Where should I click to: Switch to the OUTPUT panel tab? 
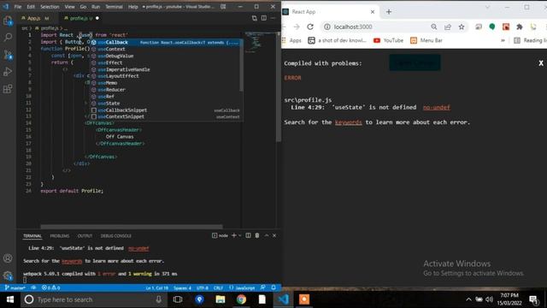click(x=85, y=236)
